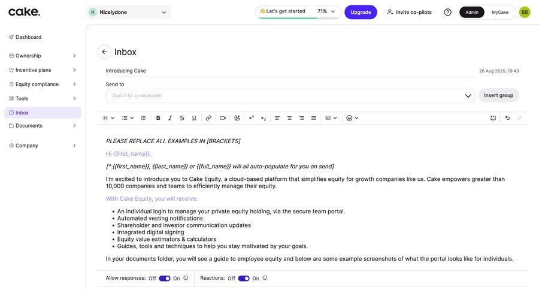Viewport: 539px width, 290px height.
Task: Toggle bold formatting in editor toolbar
Action: pos(158,118)
